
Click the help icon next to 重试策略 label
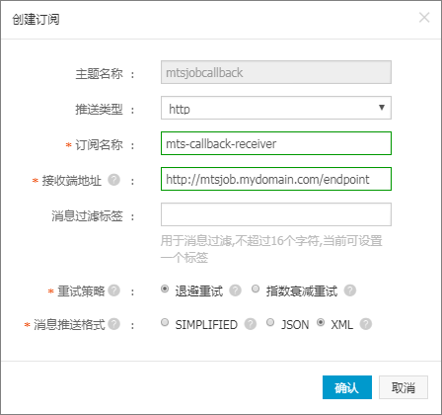[x=113, y=290]
